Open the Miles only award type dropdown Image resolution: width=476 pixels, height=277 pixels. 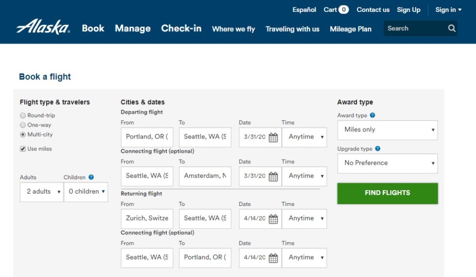(388, 130)
